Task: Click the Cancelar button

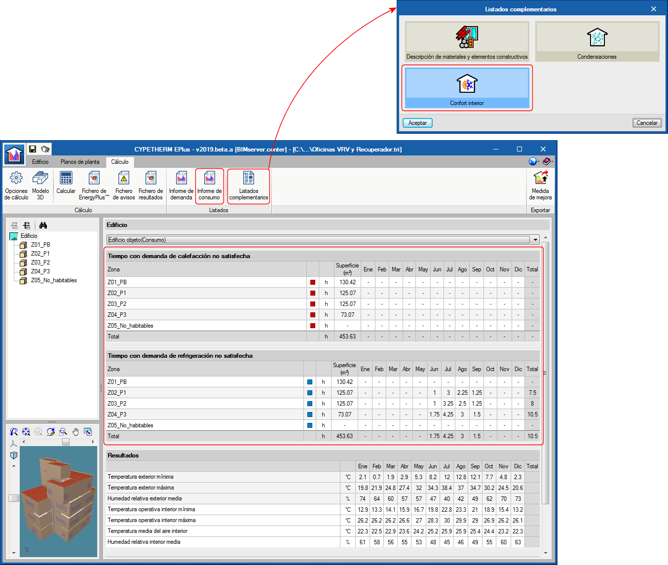Action: [x=647, y=123]
